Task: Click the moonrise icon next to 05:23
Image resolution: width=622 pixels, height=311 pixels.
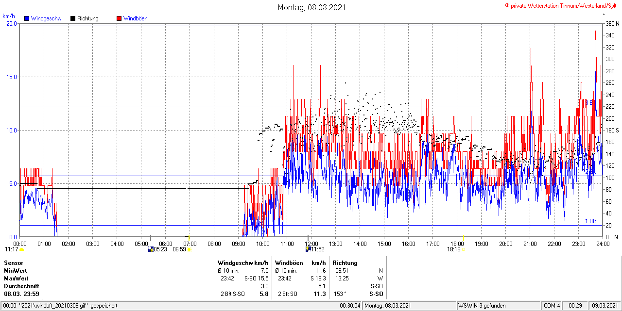Action: pyautogui.click(x=151, y=249)
